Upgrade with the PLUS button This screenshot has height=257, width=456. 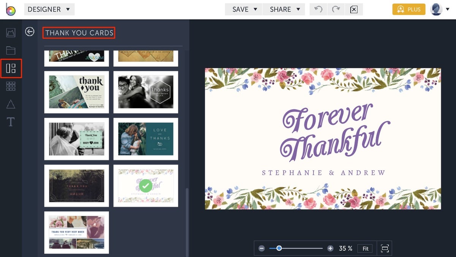(408, 9)
